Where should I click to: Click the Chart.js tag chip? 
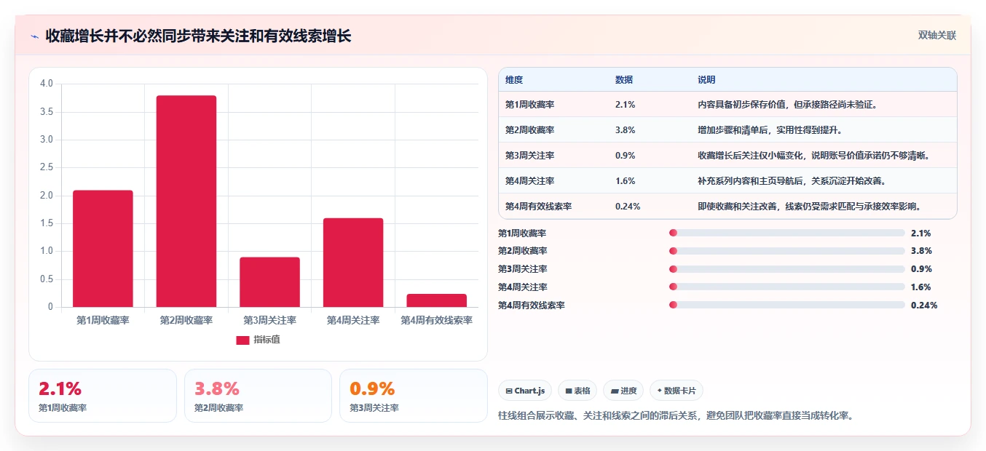[x=526, y=391]
